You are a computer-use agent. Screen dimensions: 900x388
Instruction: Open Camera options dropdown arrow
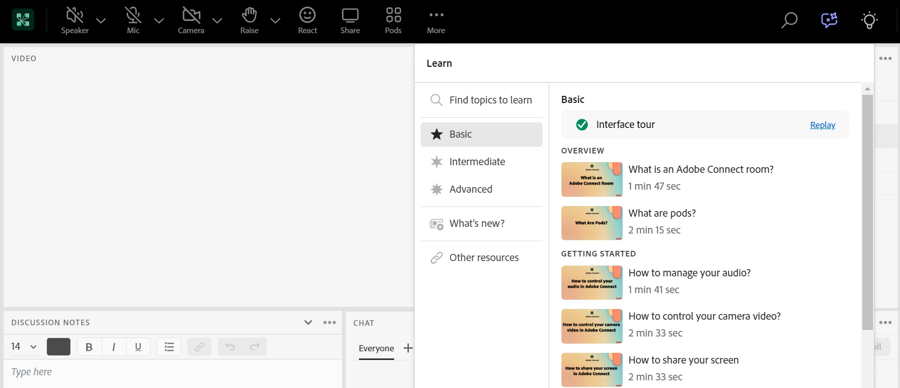pyautogui.click(x=217, y=21)
